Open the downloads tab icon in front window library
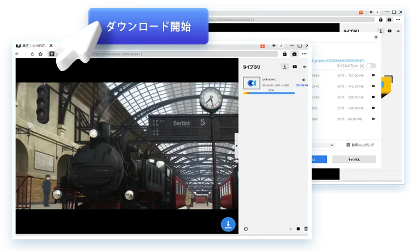 pyautogui.click(x=285, y=67)
